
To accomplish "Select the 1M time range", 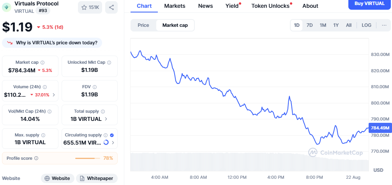I will tap(323, 25).
